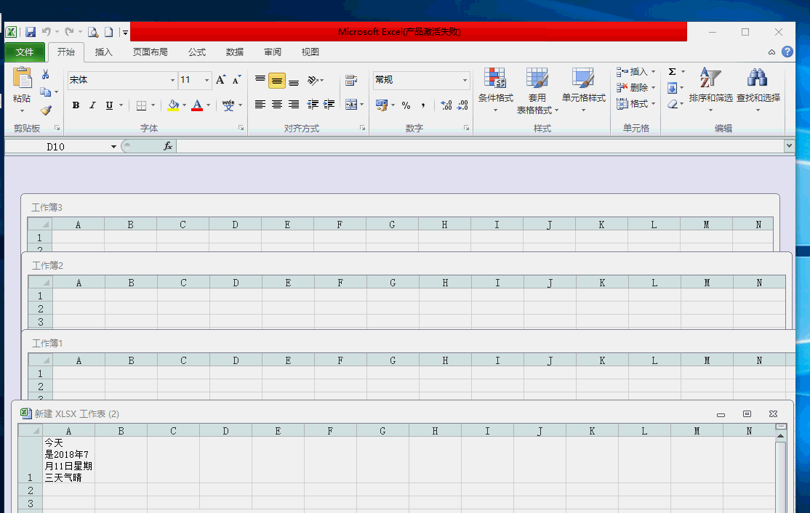The width and height of the screenshot is (810, 513).
Task: Increase font size with large A icon
Action: 220,79
